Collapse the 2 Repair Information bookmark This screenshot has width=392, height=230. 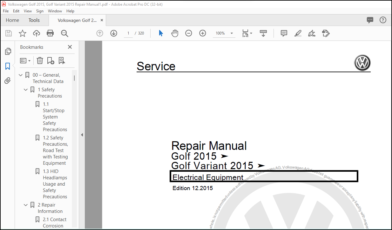click(26, 205)
